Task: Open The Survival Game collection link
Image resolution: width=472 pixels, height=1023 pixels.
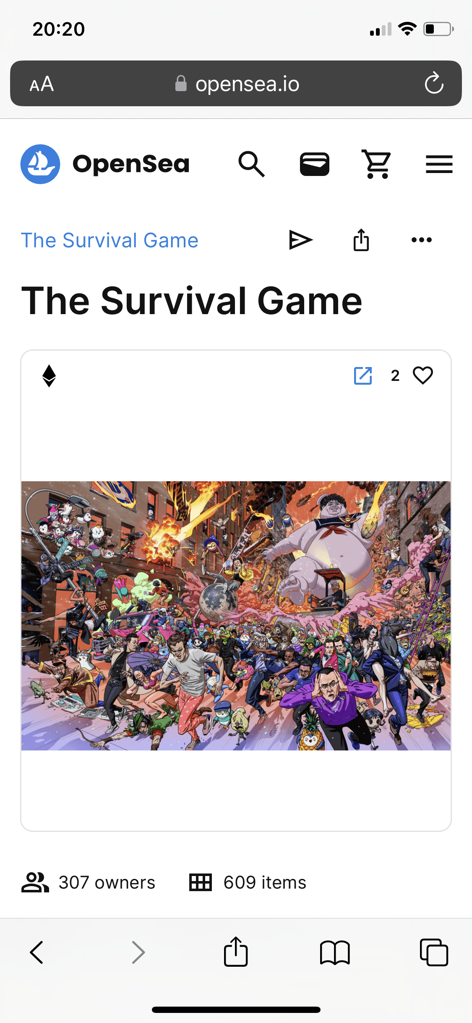Action: point(110,240)
